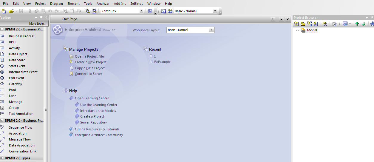The width and height of the screenshot is (374, 162).
Task: Click the Copy a Base Project link
Action: pos(90,68)
